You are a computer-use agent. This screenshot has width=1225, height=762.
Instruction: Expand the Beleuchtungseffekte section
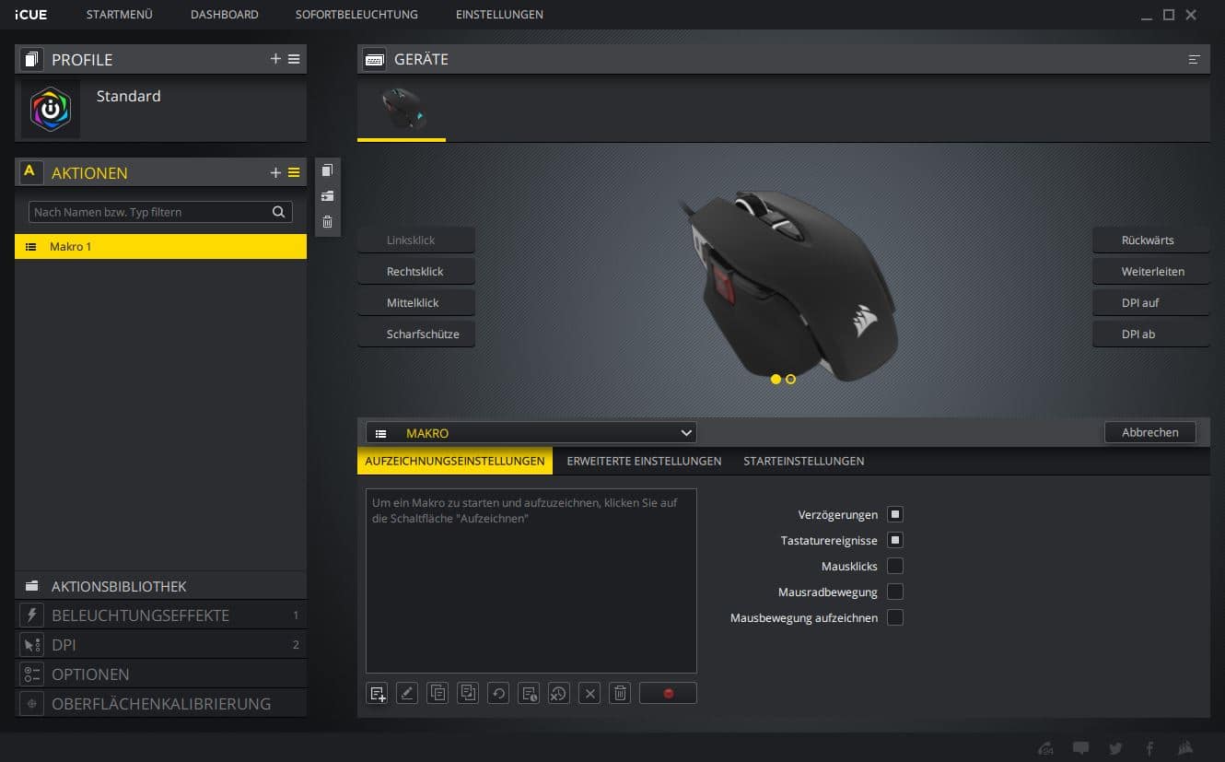[140, 615]
